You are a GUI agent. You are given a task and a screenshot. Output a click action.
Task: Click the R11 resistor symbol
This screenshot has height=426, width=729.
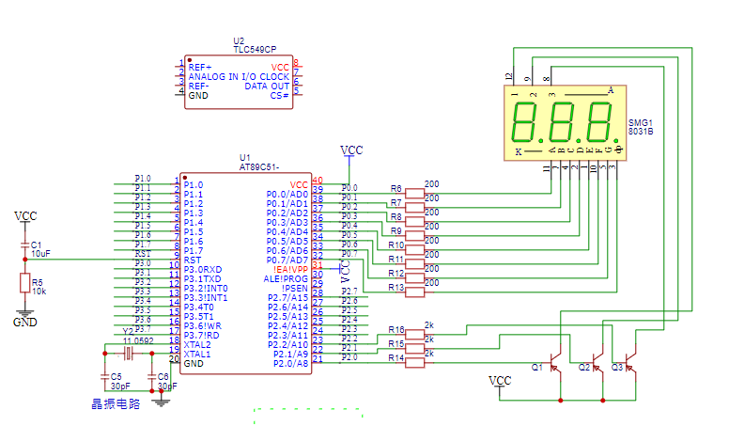[x=414, y=264]
